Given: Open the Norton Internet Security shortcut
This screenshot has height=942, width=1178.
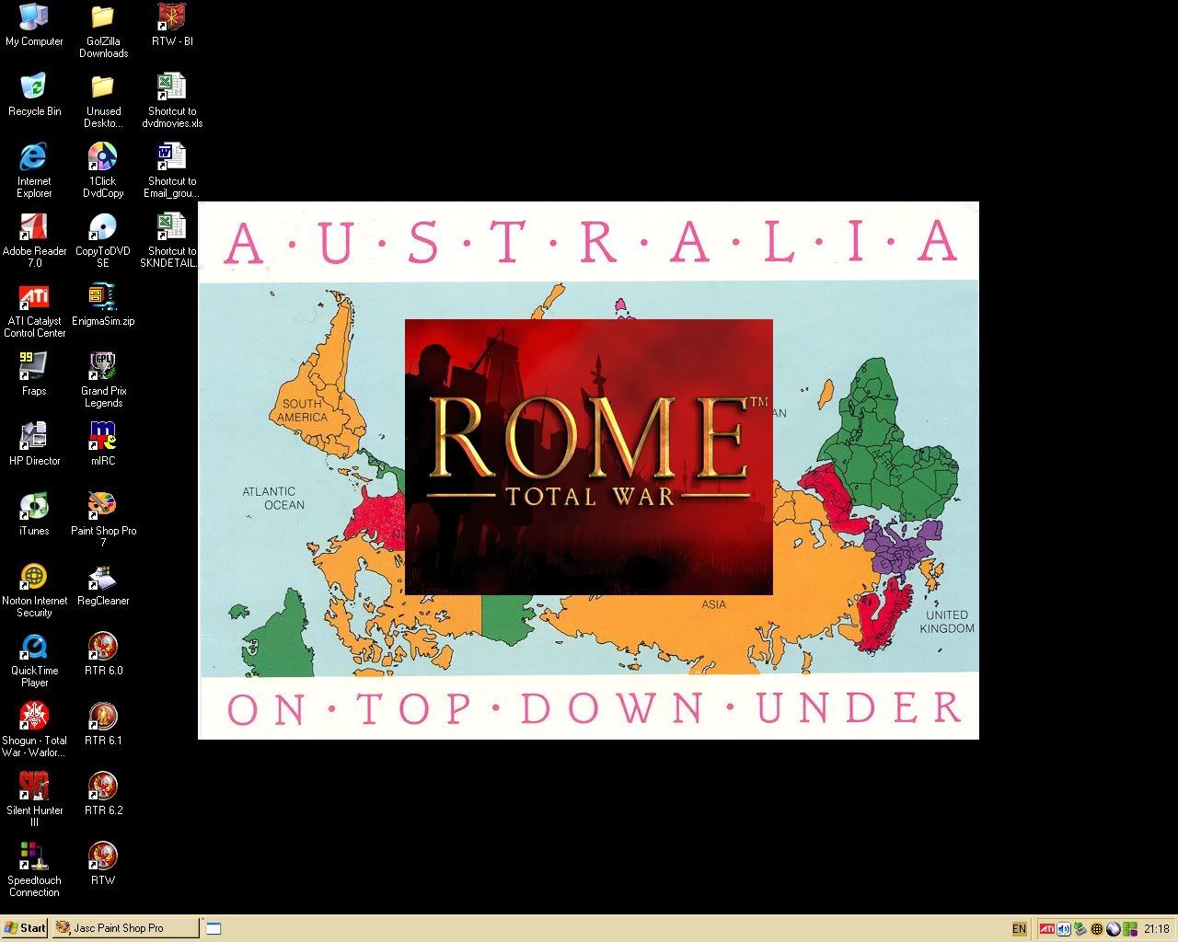Looking at the screenshot, I should pos(34,577).
